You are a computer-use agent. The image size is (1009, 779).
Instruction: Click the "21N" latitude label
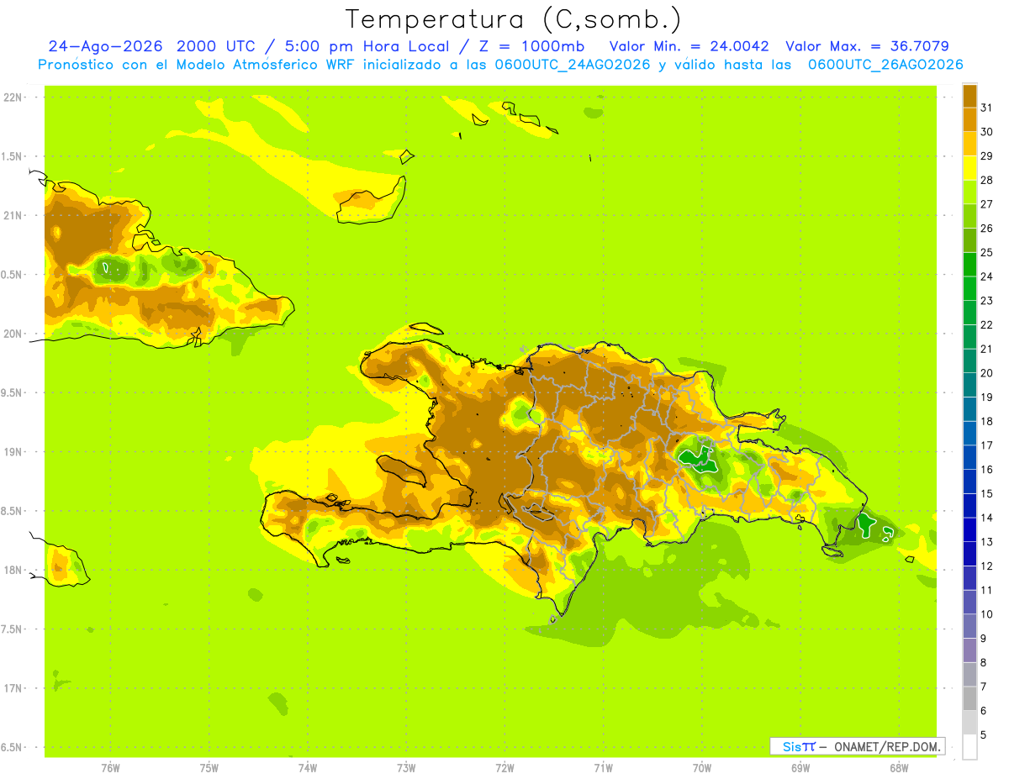pyautogui.click(x=14, y=215)
